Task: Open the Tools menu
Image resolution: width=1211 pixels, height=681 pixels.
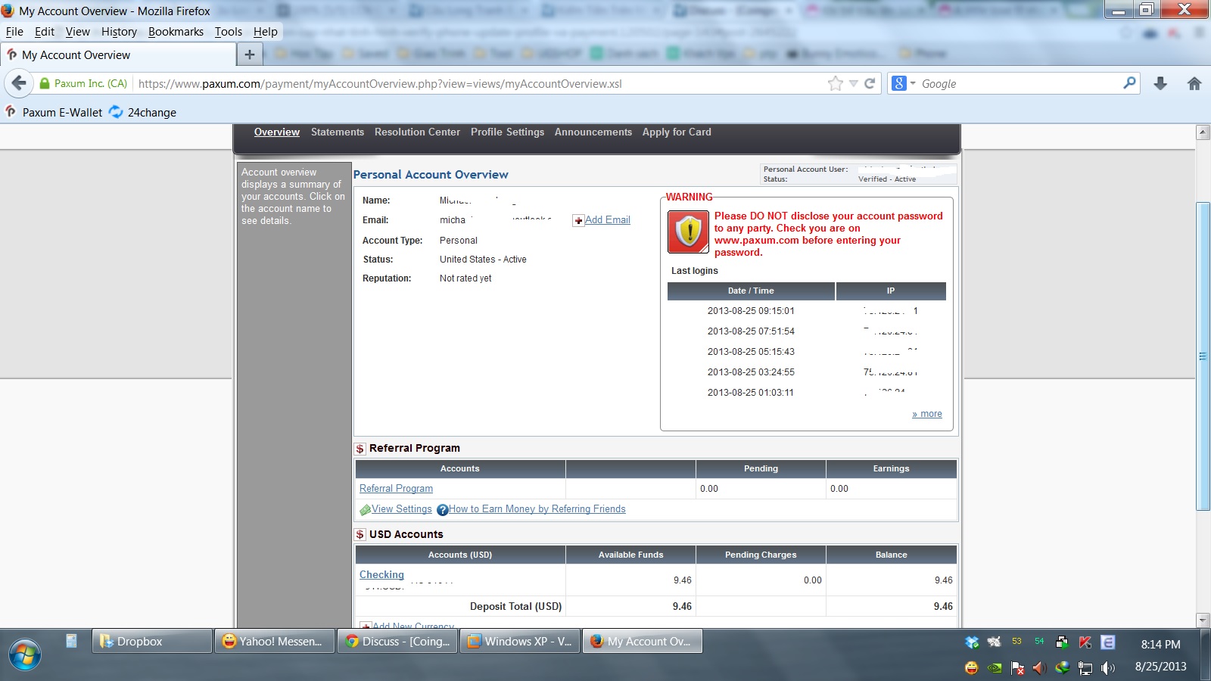Action: click(x=229, y=32)
